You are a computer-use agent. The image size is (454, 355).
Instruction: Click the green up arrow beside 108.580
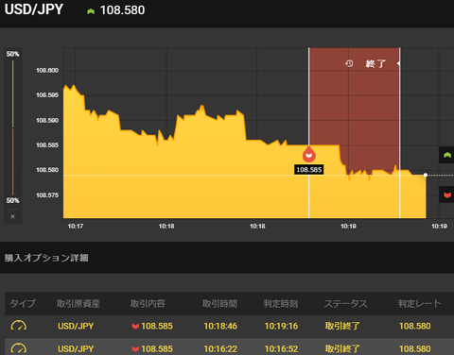tap(91, 11)
